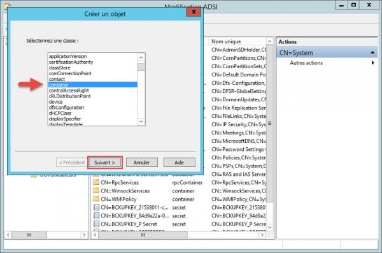Click CN=RAS and IAS Server unique name
The image size is (382, 253).
pyautogui.click(x=239, y=174)
